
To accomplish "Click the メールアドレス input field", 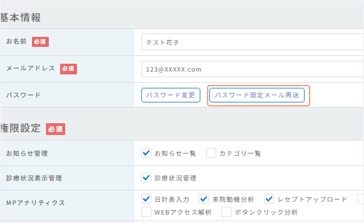I will point(252,69).
